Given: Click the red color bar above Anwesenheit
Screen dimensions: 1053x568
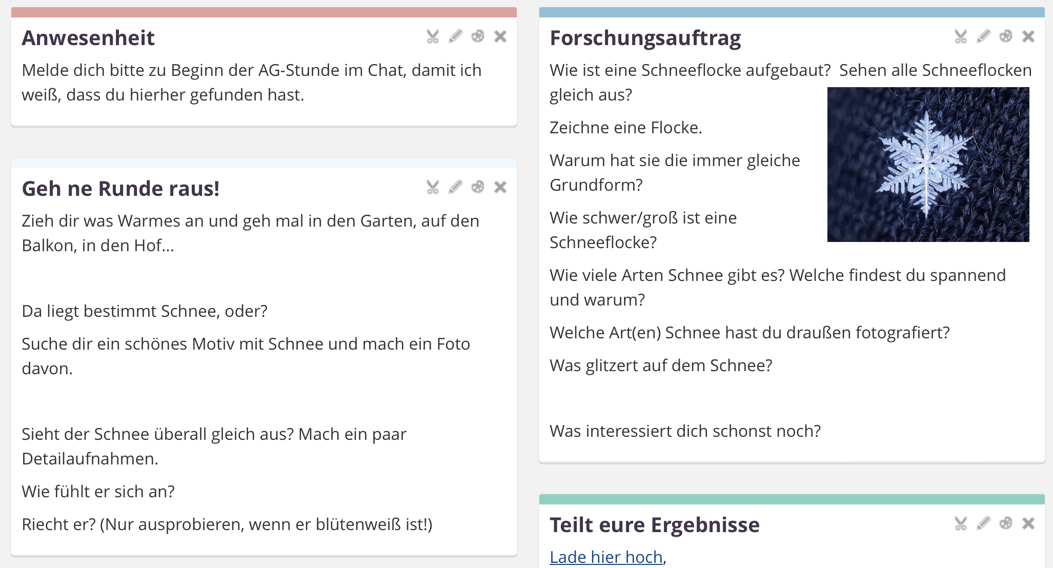Looking at the screenshot, I should (x=264, y=12).
